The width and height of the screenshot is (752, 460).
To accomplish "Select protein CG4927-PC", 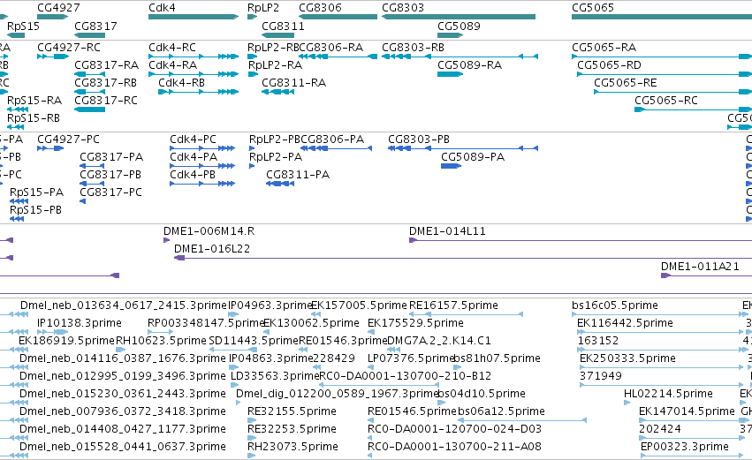I will 69,140.
